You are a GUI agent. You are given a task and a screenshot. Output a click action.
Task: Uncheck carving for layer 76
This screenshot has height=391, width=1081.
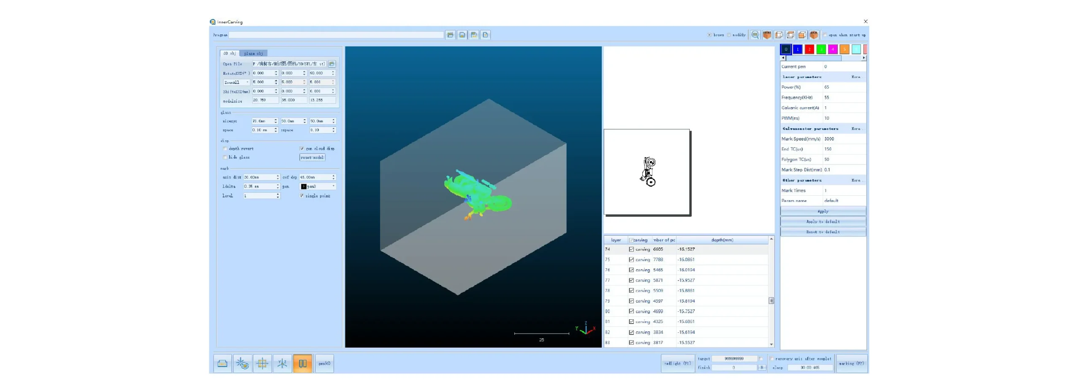coord(631,270)
